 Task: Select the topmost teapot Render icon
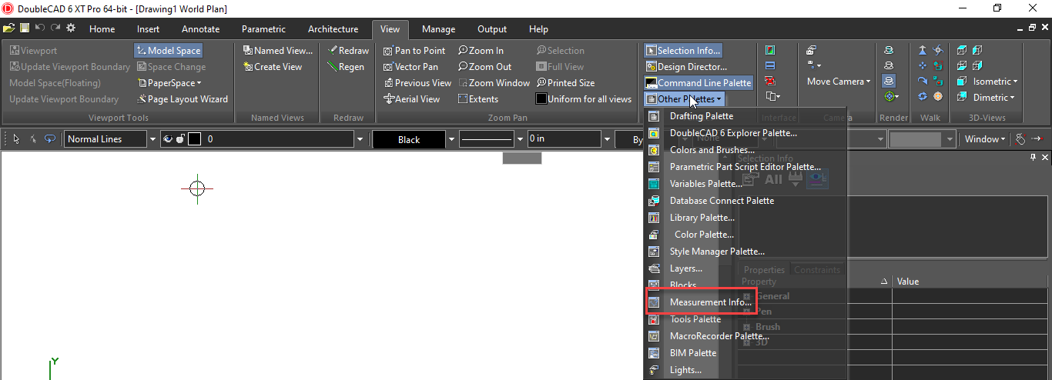coord(890,51)
